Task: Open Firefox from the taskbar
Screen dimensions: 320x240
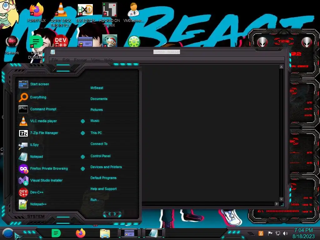Action: pyautogui.click(x=81, y=233)
